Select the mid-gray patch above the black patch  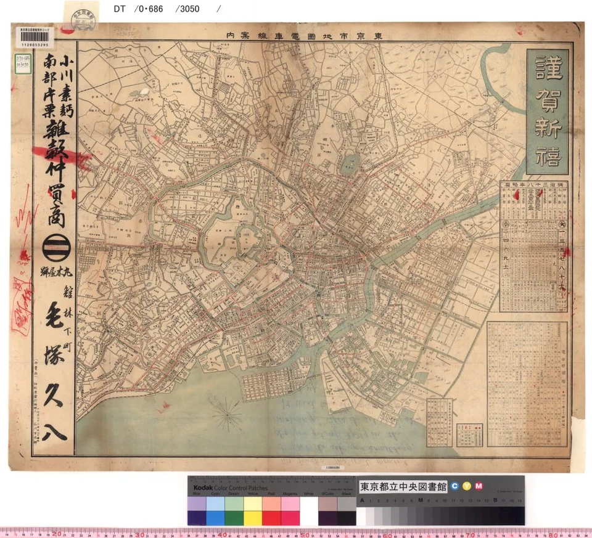(x=347, y=503)
